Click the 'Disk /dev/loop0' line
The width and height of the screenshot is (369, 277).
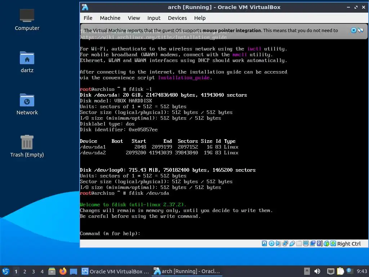(x=168, y=170)
